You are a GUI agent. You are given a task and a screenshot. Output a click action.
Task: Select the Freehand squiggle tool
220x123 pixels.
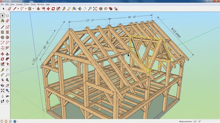(x=7, y=27)
